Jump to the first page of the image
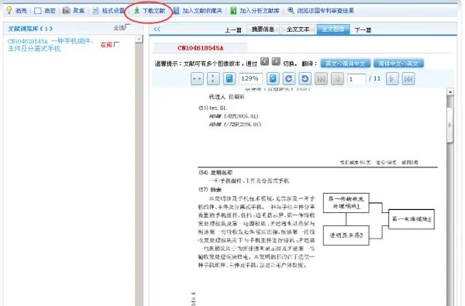The width and height of the screenshot is (465, 306). [321, 79]
